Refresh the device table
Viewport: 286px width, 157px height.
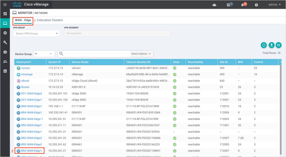[x=264, y=45]
